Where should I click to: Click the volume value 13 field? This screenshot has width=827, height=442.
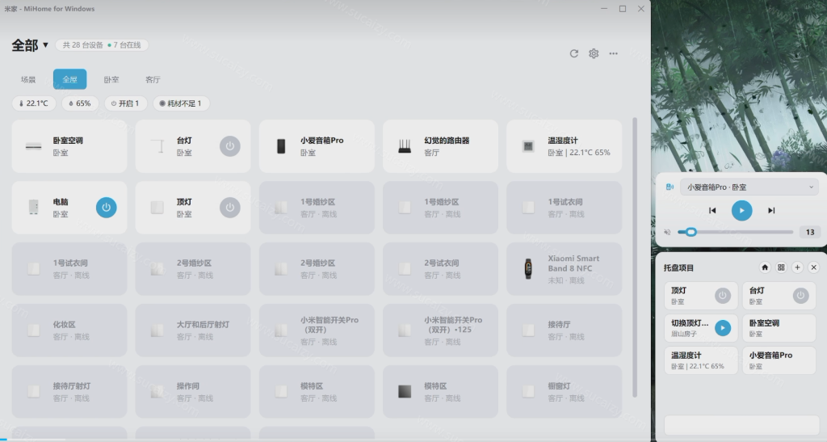[x=810, y=232]
